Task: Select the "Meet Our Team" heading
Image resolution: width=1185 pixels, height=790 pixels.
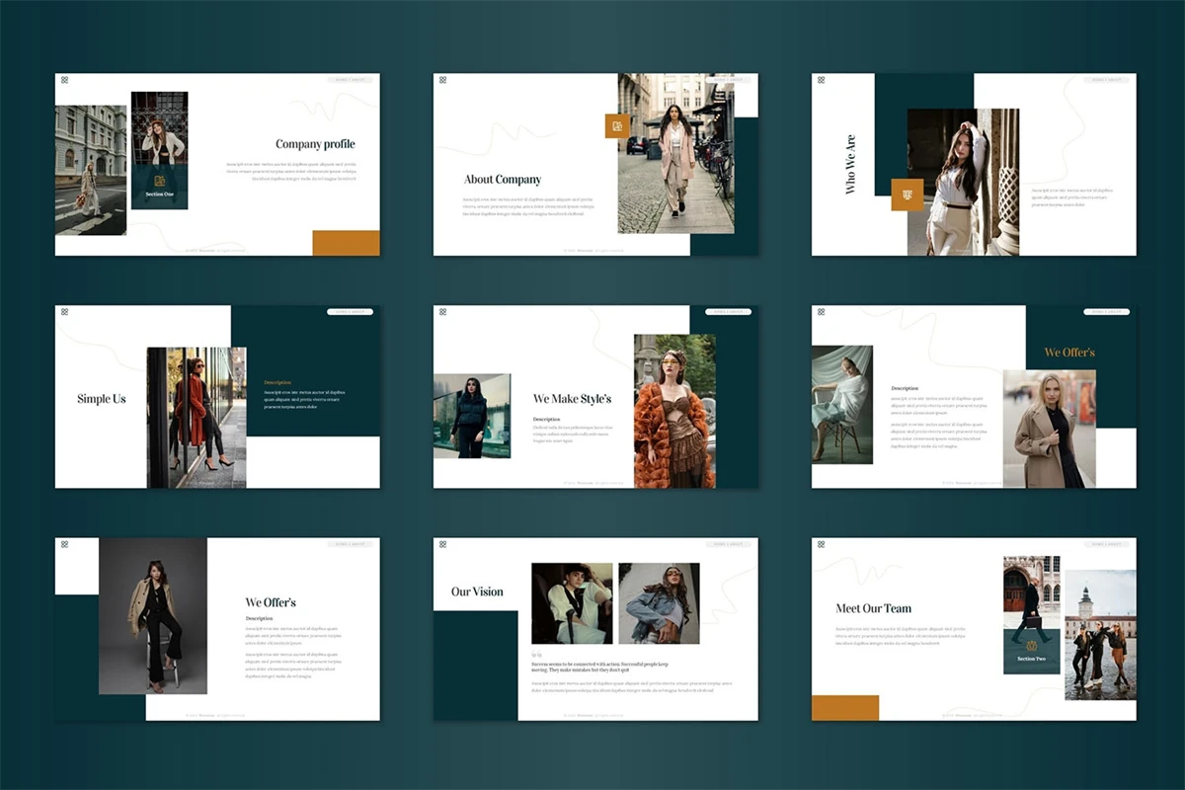Action: click(x=873, y=608)
